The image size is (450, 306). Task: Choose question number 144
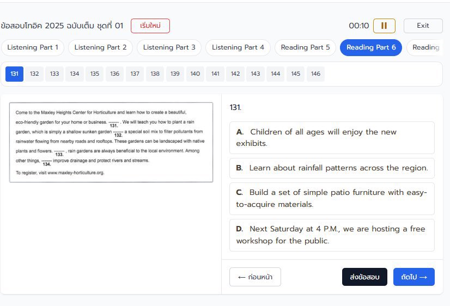(x=276, y=74)
